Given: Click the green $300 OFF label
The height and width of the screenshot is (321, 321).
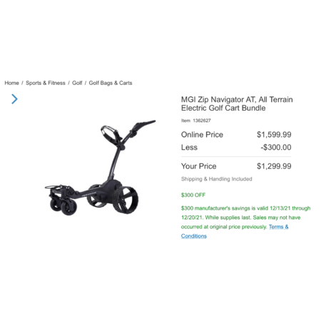Looking at the screenshot, I should coord(193,195).
